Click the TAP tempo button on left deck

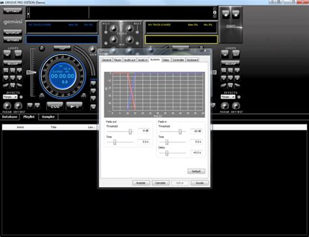(62, 48)
